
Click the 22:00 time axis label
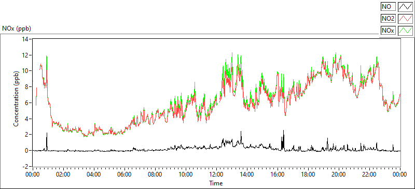369,174
